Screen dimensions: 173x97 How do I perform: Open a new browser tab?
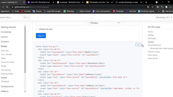point(146,2)
